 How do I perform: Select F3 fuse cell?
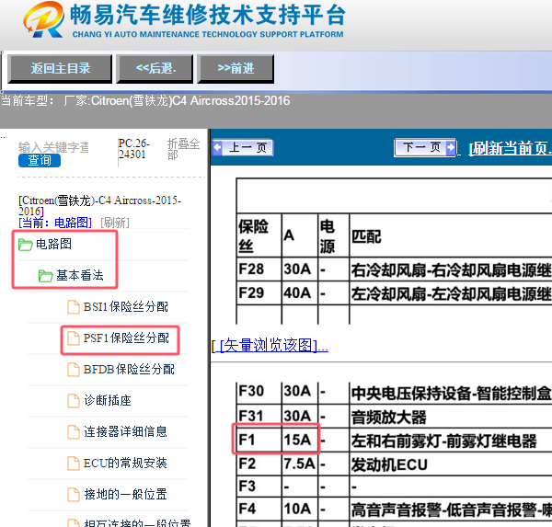259,487
